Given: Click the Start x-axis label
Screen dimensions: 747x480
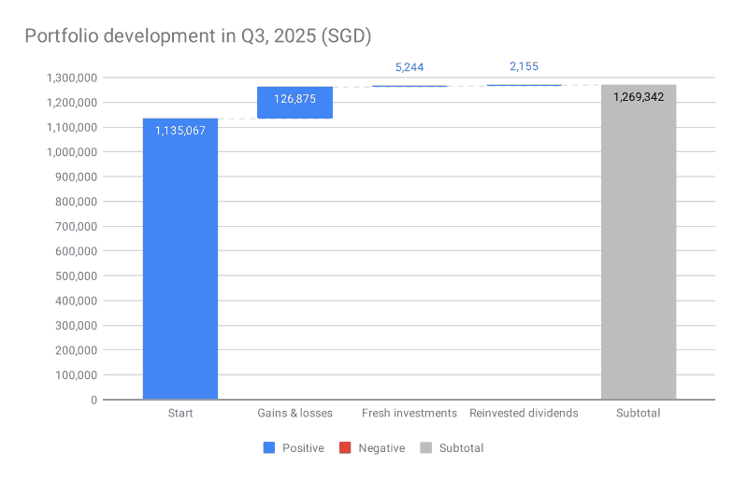Looking at the screenshot, I should click(x=180, y=413).
